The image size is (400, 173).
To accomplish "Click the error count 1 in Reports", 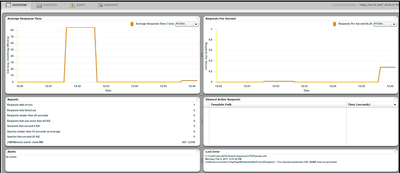I will pos(194,105).
